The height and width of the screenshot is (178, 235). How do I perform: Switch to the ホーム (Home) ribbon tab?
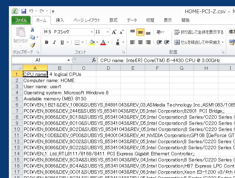point(41,20)
